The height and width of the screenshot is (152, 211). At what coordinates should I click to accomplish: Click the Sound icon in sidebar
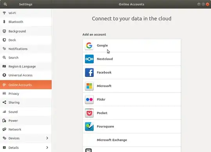(4, 112)
